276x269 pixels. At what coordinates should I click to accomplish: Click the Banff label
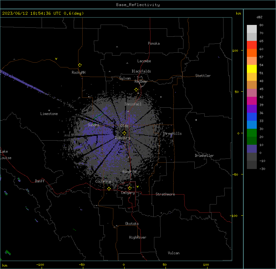point(40,181)
